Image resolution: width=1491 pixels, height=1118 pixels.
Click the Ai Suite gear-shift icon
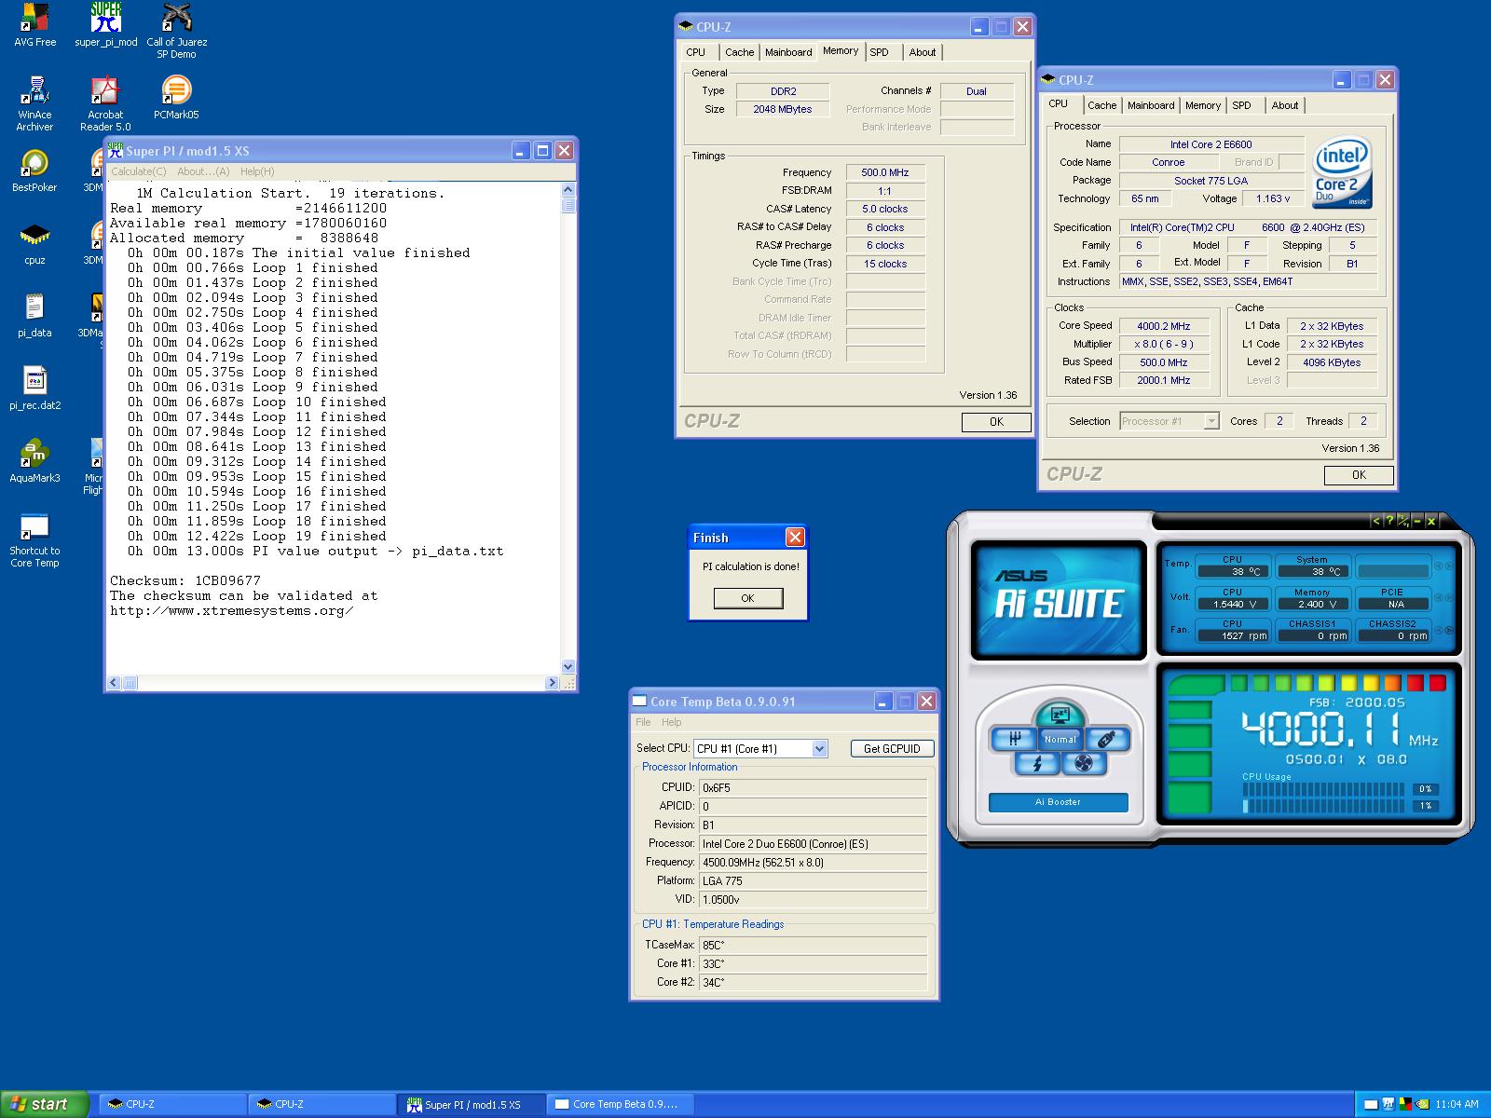1015,739
